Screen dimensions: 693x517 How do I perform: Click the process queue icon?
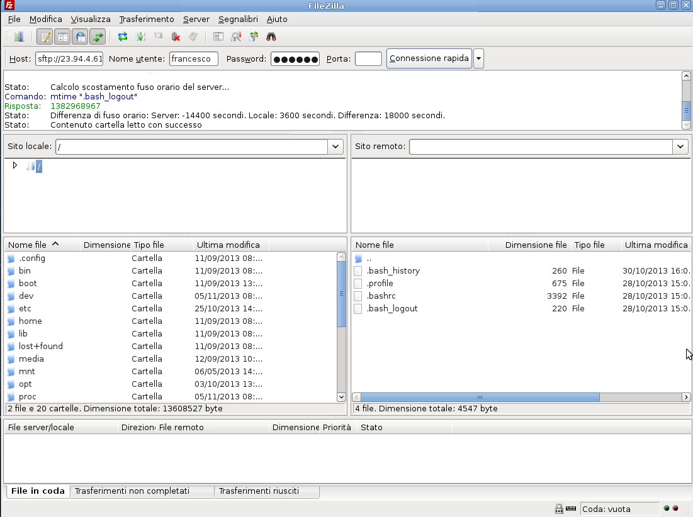click(140, 36)
